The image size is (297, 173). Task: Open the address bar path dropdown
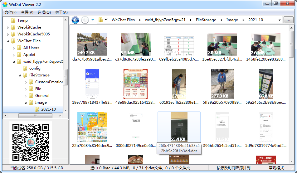(280, 20)
